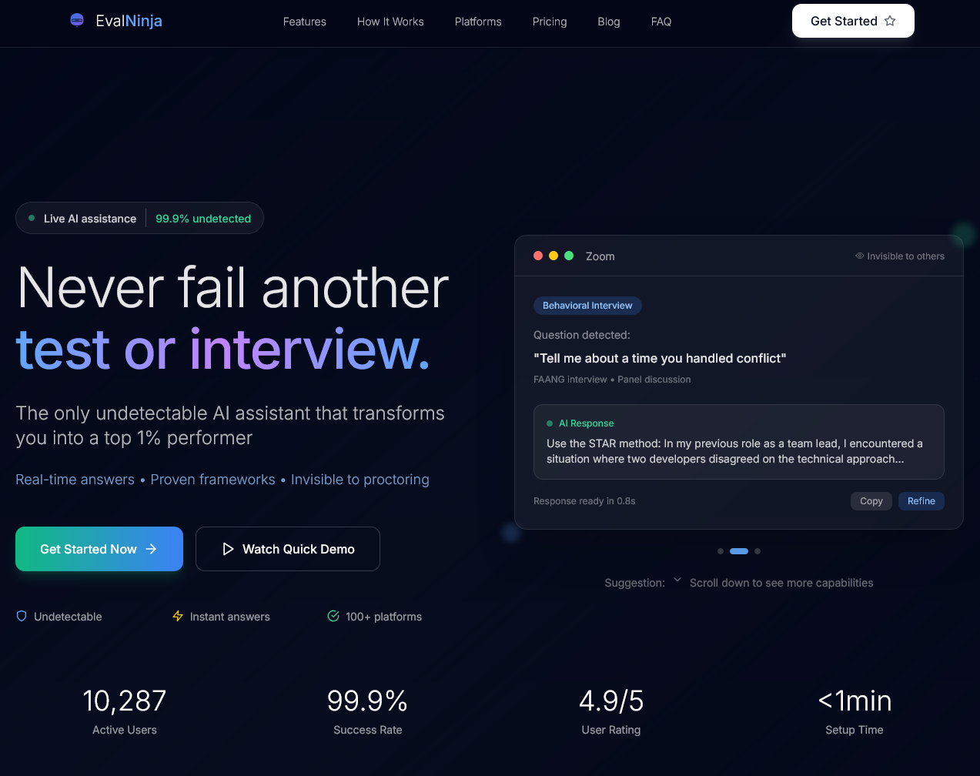The height and width of the screenshot is (776, 980).
Task: Click the green dot beside AI Response label
Action: pyautogui.click(x=550, y=423)
